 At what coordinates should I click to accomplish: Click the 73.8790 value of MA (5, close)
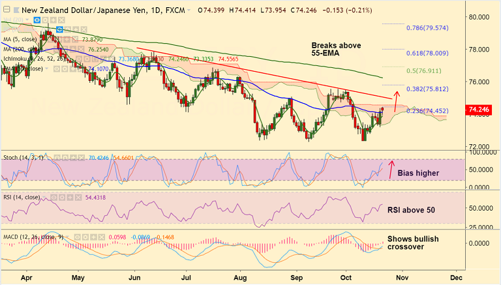pyautogui.click(x=93, y=40)
